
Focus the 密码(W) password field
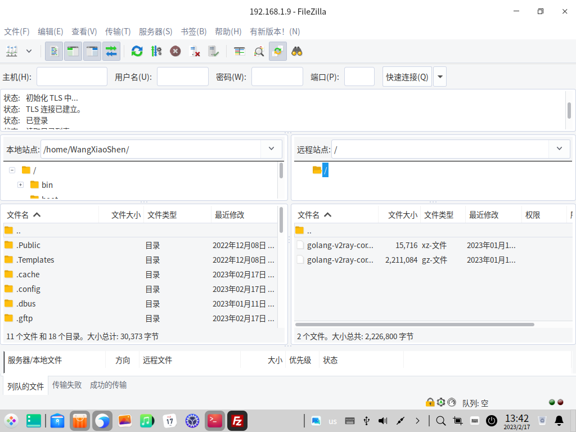[x=277, y=76]
